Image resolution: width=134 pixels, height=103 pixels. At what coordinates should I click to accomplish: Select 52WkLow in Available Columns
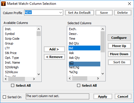[x=12, y=72]
